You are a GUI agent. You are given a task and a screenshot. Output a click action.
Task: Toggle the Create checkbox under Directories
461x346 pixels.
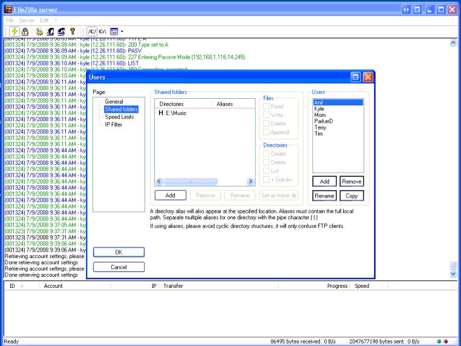pos(266,154)
